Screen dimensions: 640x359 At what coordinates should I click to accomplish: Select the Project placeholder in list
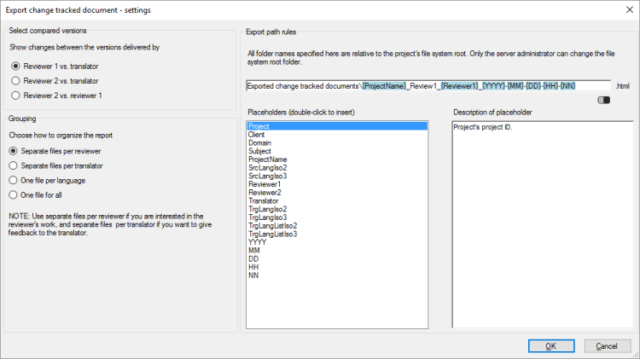tap(259, 126)
